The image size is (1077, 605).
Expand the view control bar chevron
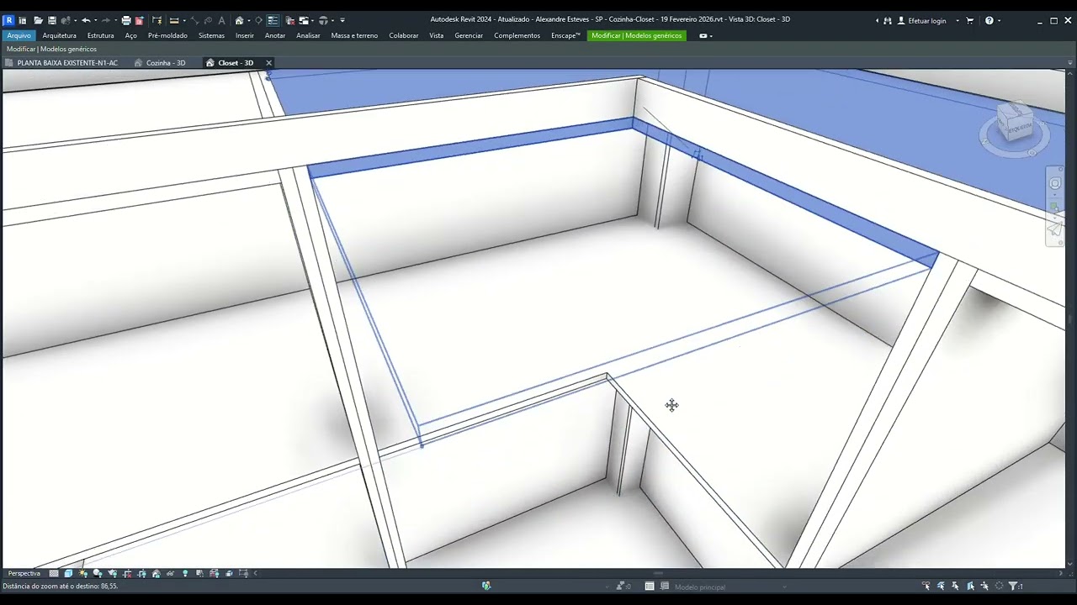[x=255, y=573]
